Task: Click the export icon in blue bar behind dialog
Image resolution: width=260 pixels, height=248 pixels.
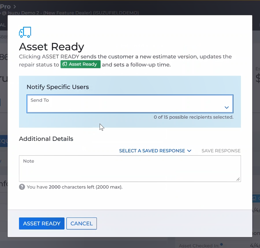Action: [254, 198]
